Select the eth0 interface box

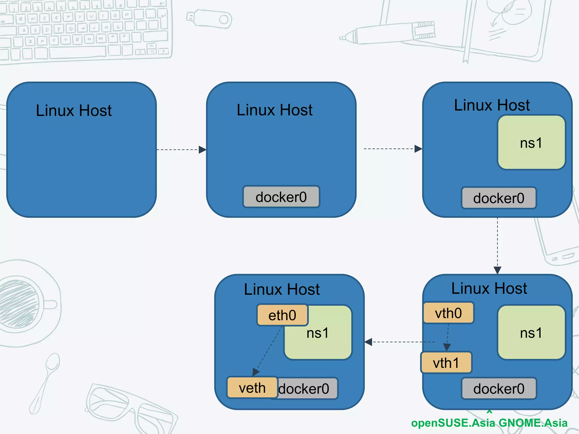point(282,315)
